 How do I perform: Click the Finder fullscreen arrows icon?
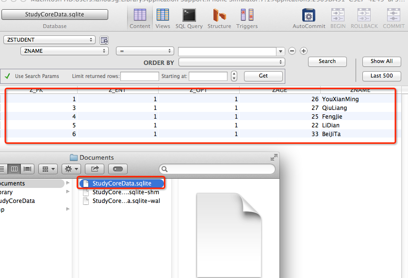pos(274,157)
